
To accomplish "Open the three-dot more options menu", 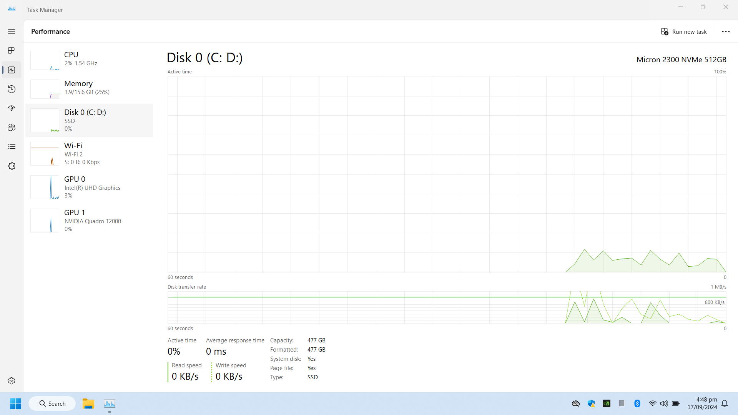I will pos(726,32).
